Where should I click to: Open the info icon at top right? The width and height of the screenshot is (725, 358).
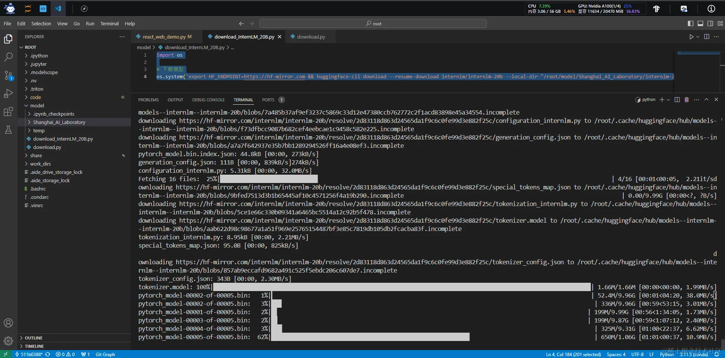[711, 9]
